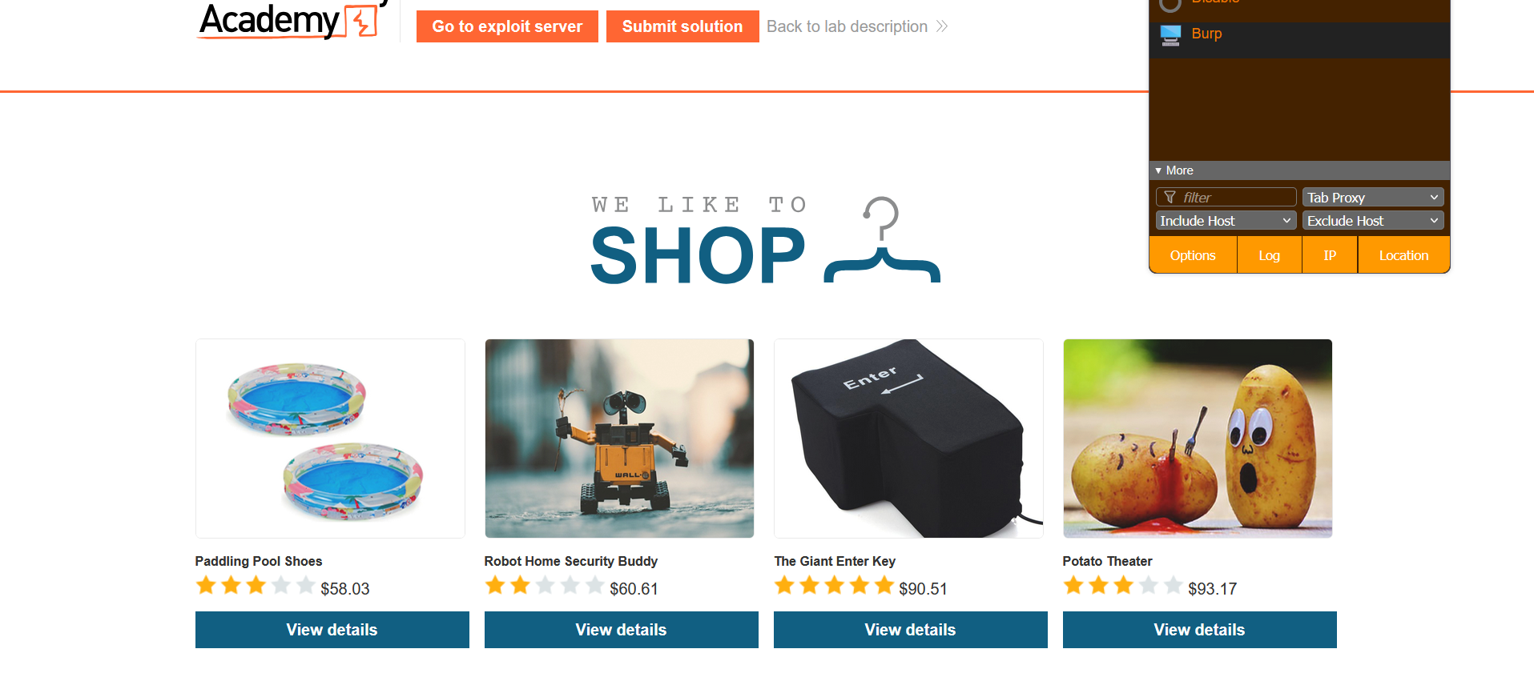This screenshot has height=677, width=1534.
Task: Switch to the Options tab
Action: tap(1193, 255)
